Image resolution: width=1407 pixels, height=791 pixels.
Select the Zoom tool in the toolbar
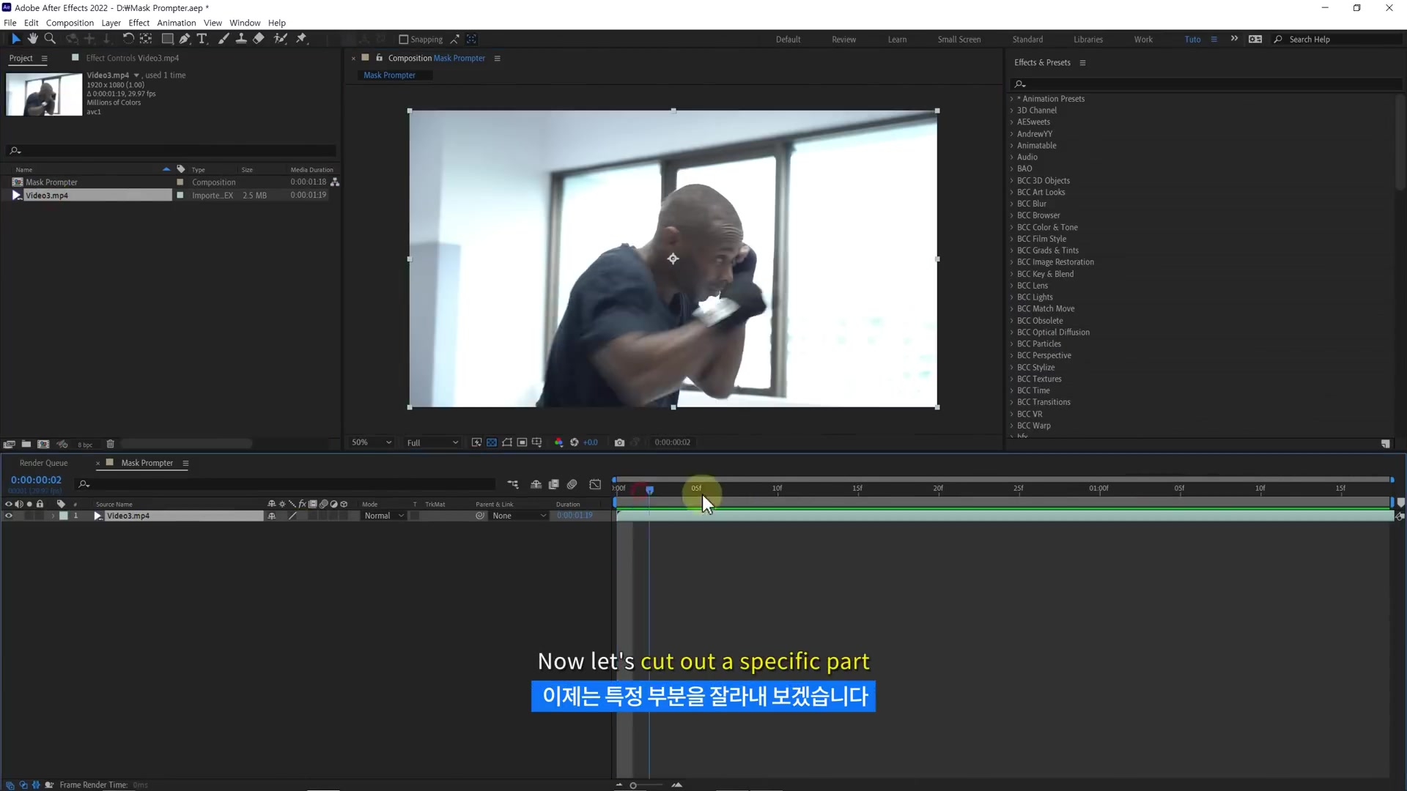click(50, 39)
